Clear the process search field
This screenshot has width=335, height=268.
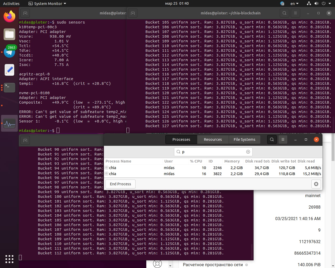point(248,152)
